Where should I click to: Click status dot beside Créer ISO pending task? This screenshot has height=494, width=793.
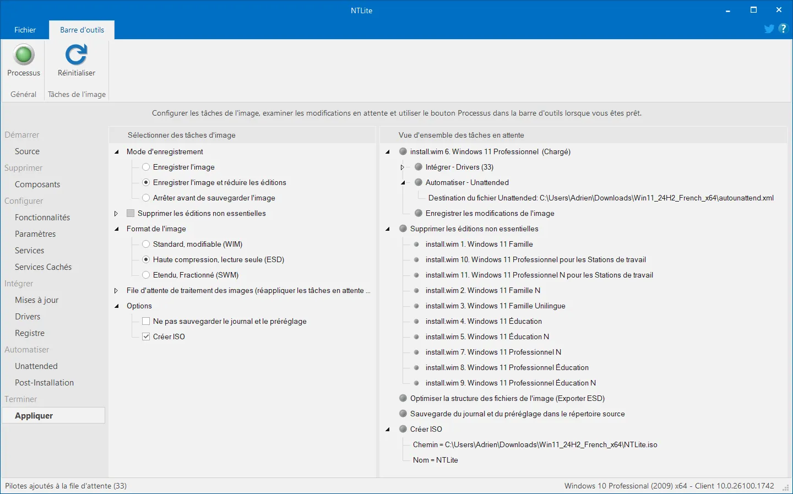[403, 429]
